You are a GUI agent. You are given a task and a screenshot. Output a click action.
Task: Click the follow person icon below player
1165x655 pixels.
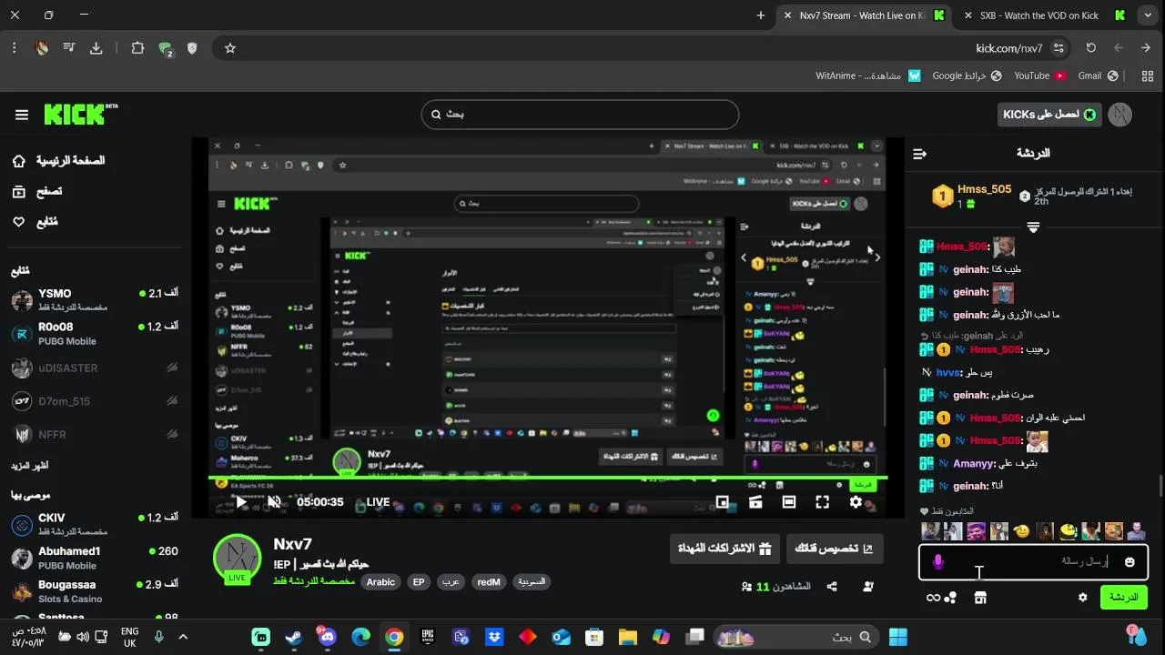(868, 587)
